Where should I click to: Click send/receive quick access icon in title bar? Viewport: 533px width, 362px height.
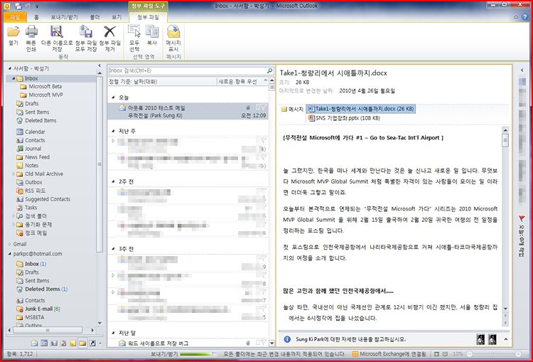(18, 6)
